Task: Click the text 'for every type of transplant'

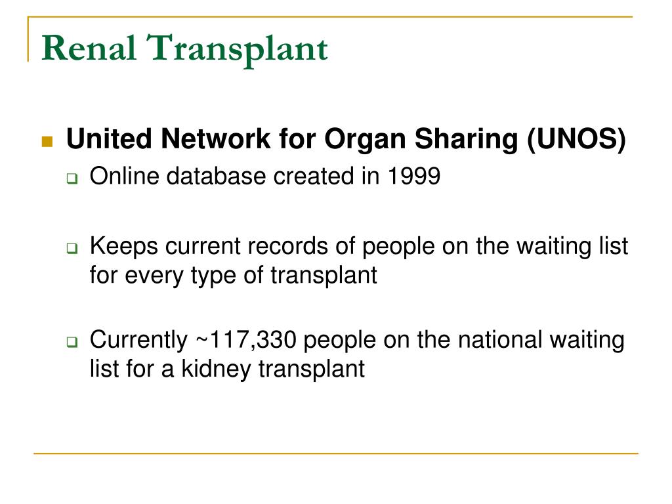Action: coord(233,276)
